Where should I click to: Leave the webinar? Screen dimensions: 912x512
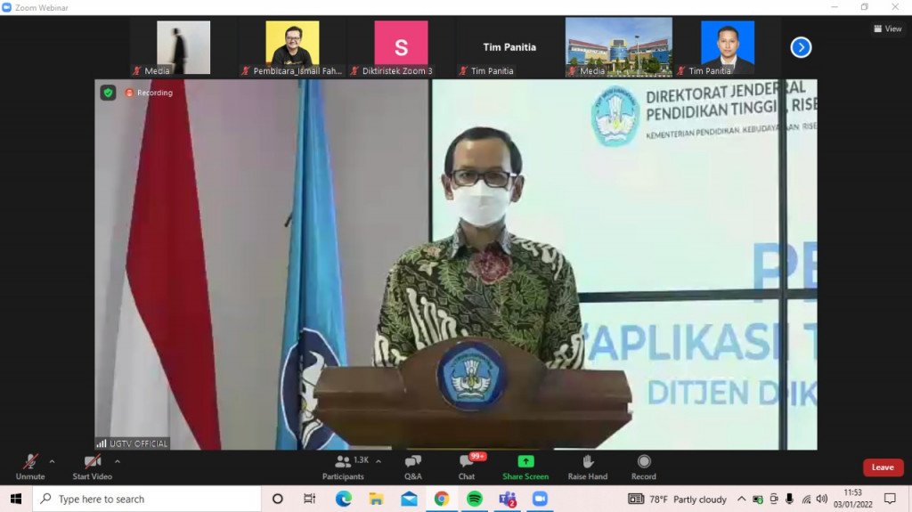click(x=883, y=467)
